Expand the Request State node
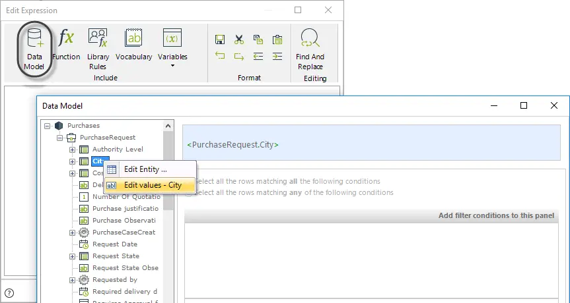Screen dimensions: 570x303 pyautogui.click(x=73, y=256)
